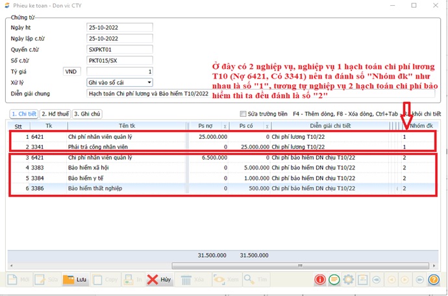This screenshot has width=448, height=296.
Task: Click the VND currency field
Action: 72,71
